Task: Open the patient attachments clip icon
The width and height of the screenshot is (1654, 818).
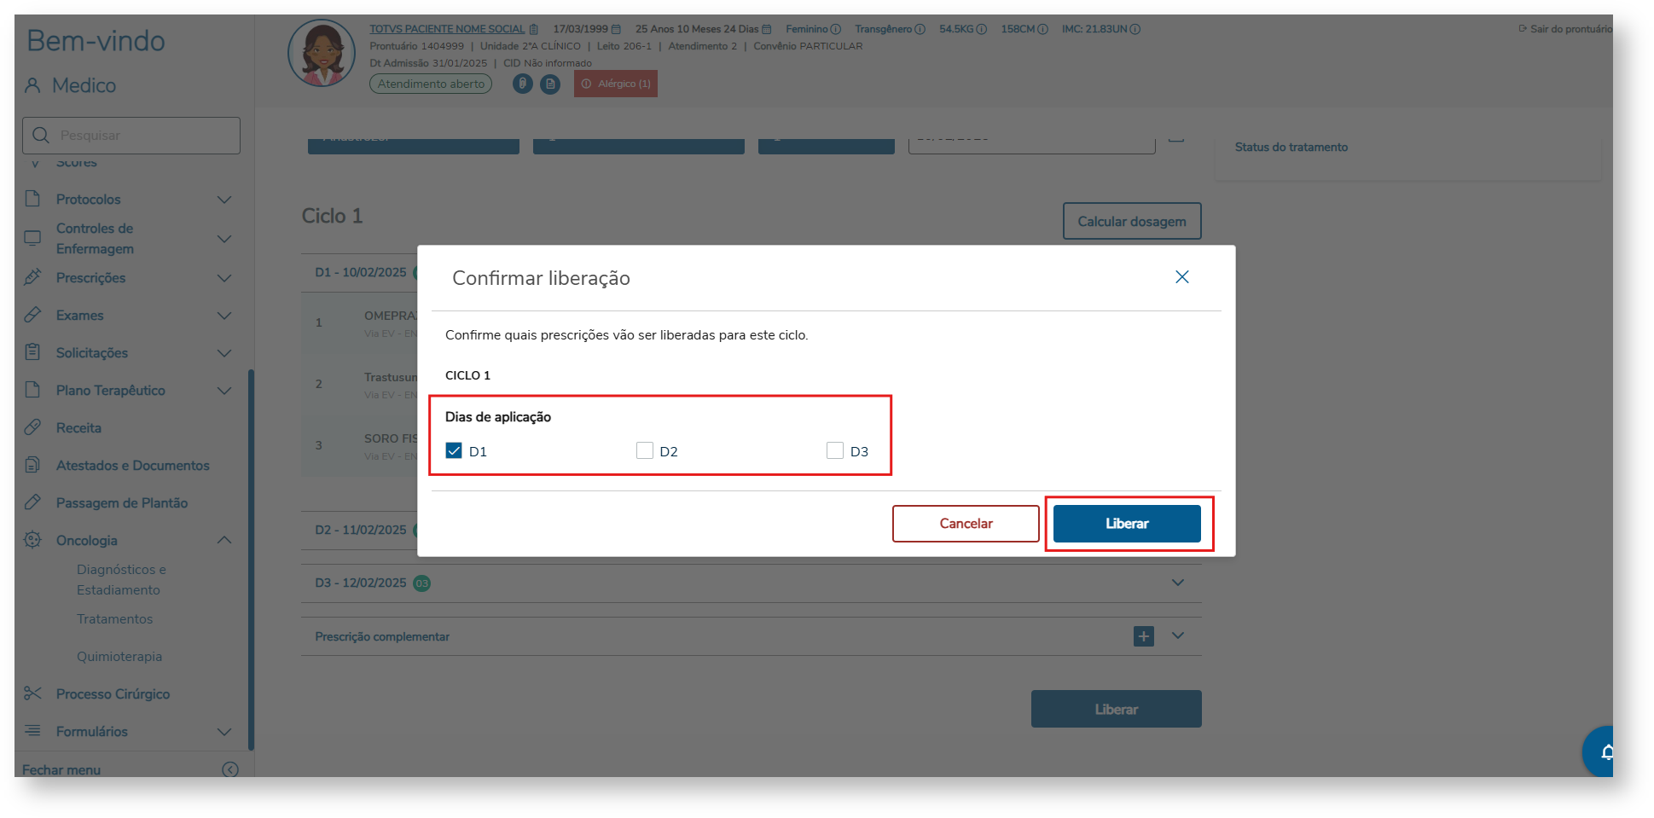Action: point(522,84)
